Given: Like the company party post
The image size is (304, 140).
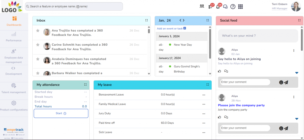Looking at the screenshot, I should pos(219,117).
